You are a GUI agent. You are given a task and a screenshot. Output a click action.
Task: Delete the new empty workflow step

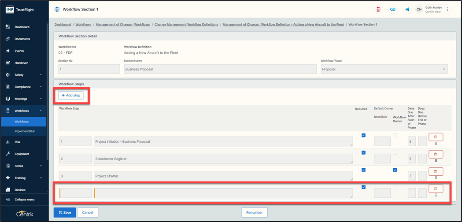[435, 189]
